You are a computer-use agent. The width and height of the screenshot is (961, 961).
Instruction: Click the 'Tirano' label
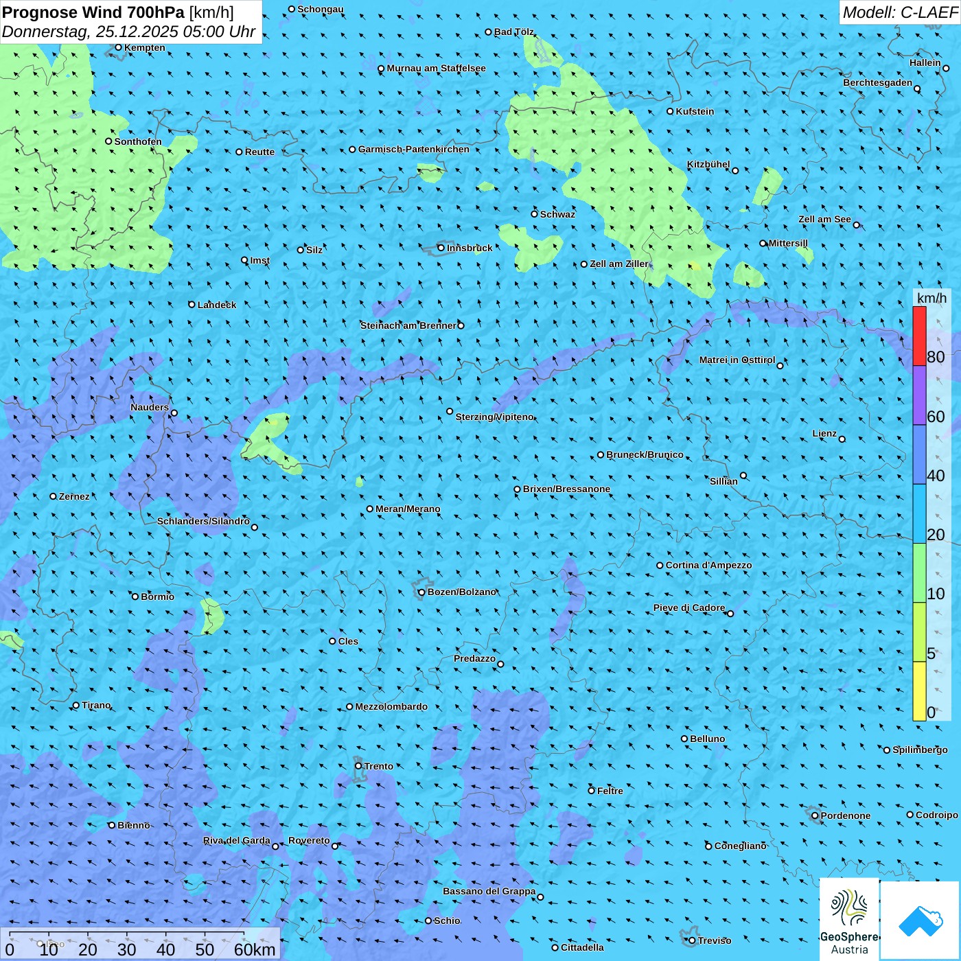click(x=96, y=705)
